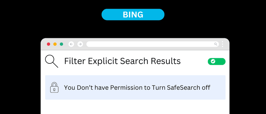The image size is (266, 114).
Task: Click the browser forward arrow
Action: tap(80, 44)
